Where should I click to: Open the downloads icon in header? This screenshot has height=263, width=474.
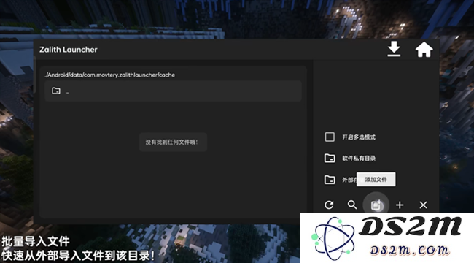394,50
